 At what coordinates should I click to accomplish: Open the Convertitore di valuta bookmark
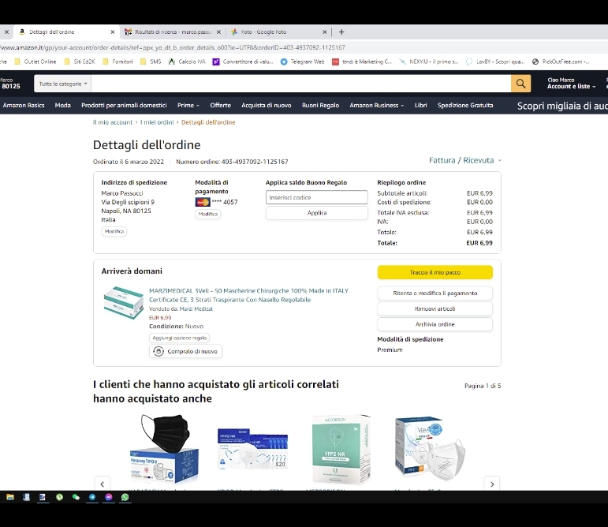click(243, 62)
